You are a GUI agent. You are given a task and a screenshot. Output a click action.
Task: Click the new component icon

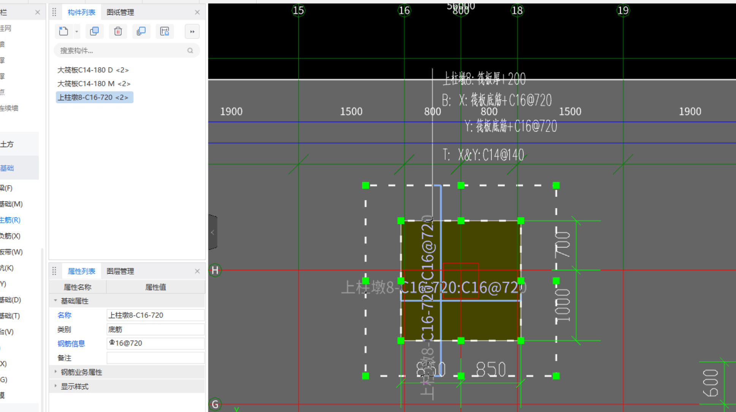tap(63, 31)
